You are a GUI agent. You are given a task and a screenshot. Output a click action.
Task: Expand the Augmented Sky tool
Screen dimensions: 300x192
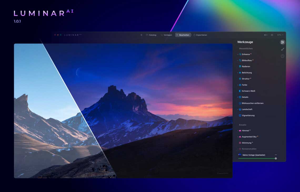pos(248,137)
